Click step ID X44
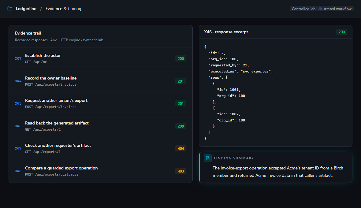 click(18, 81)
